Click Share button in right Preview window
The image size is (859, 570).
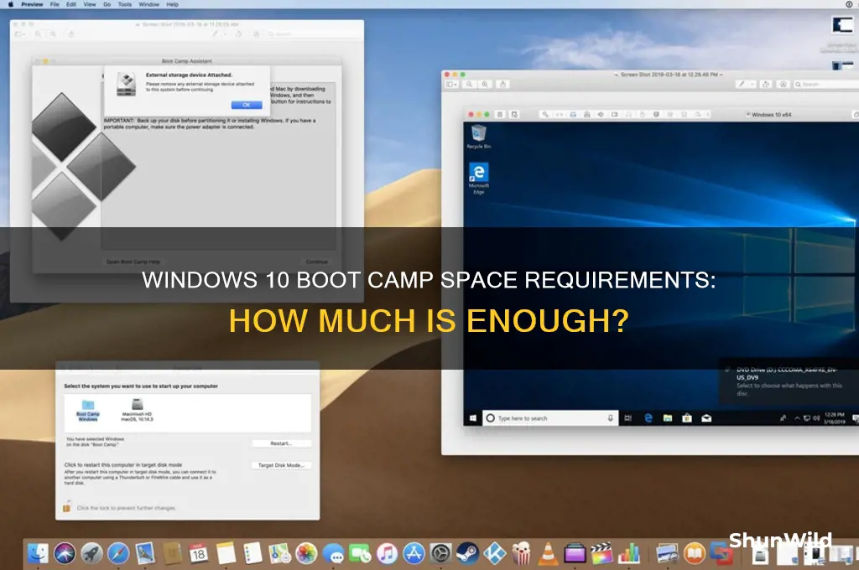coord(503,85)
